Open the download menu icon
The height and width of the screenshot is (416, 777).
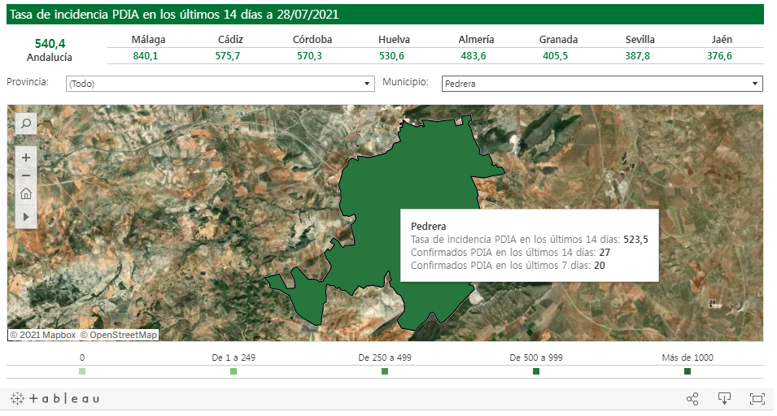[x=724, y=399]
